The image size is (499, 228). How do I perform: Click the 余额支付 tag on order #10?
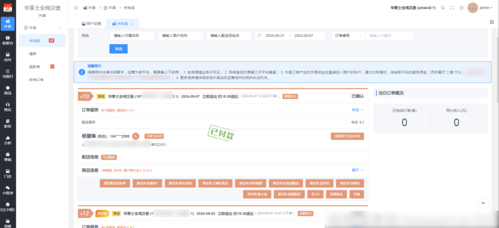point(290,96)
